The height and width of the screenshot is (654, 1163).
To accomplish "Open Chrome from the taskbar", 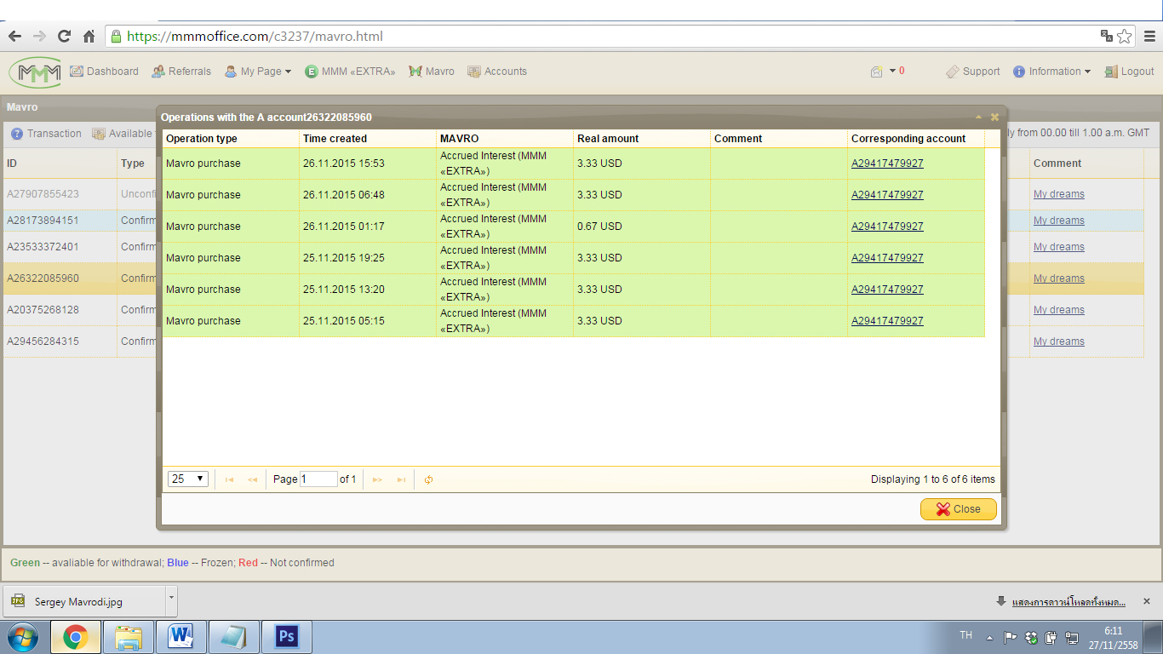I will click(x=76, y=637).
